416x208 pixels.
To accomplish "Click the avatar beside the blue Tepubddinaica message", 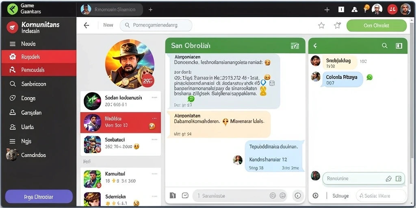I will pyautogui.click(x=237, y=160).
